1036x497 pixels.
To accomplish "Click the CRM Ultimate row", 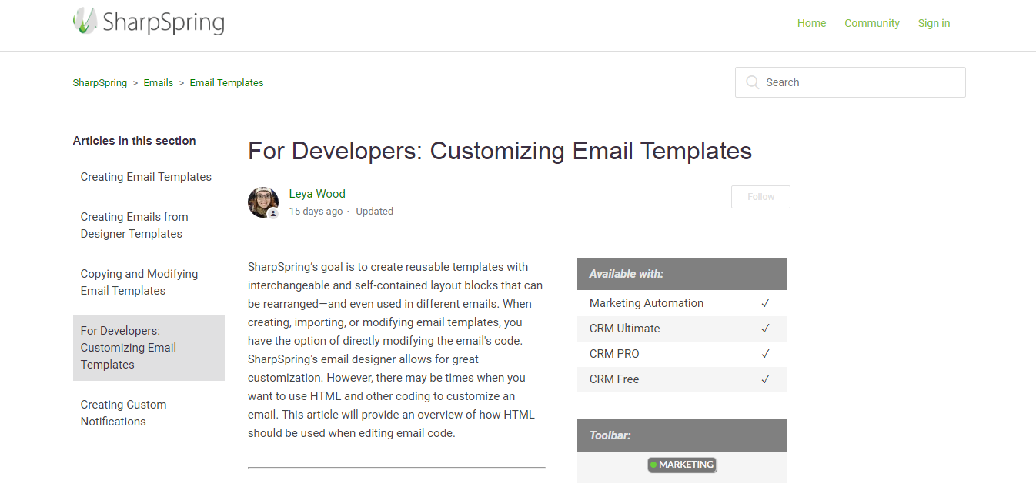I will point(682,329).
